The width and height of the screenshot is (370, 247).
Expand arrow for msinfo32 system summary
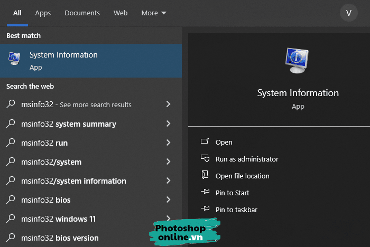click(x=168, y=124)
